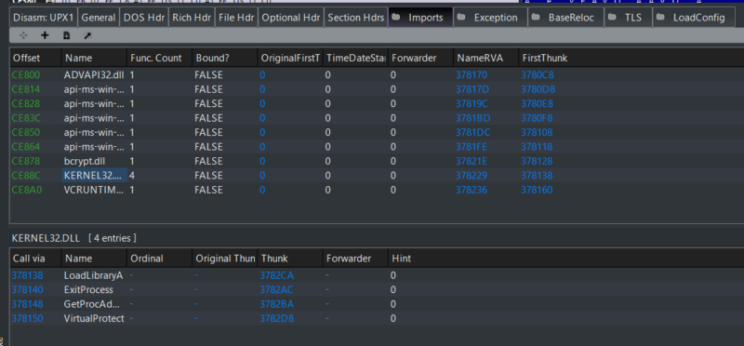The width and height of the screenshot is (744, 346).
Task: Click the magic wand auto-fix toolbar icon
Action: 87,35
